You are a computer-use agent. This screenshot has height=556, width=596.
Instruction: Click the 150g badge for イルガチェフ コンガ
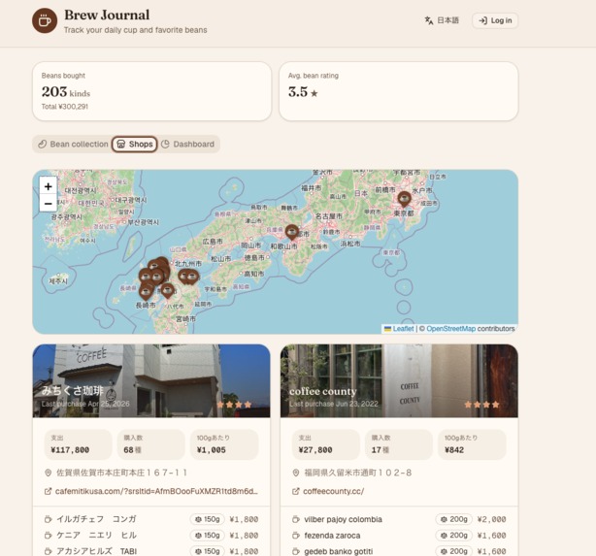click(x=207, y=519)
